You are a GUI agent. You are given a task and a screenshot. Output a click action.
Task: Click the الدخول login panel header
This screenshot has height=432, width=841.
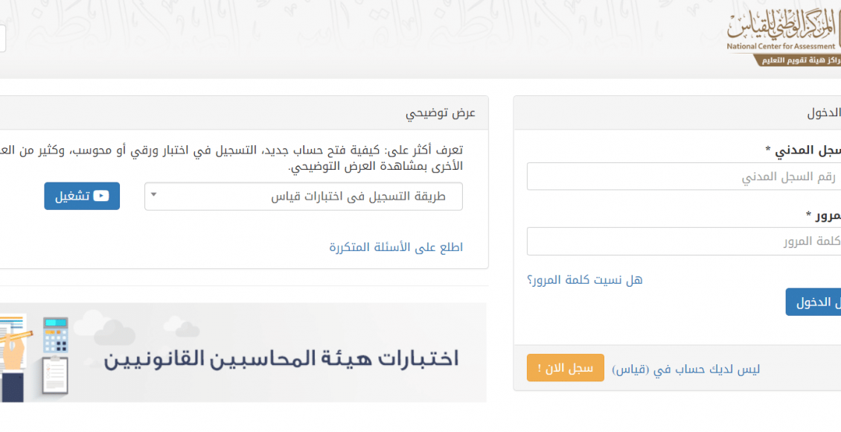click(677, 113)
